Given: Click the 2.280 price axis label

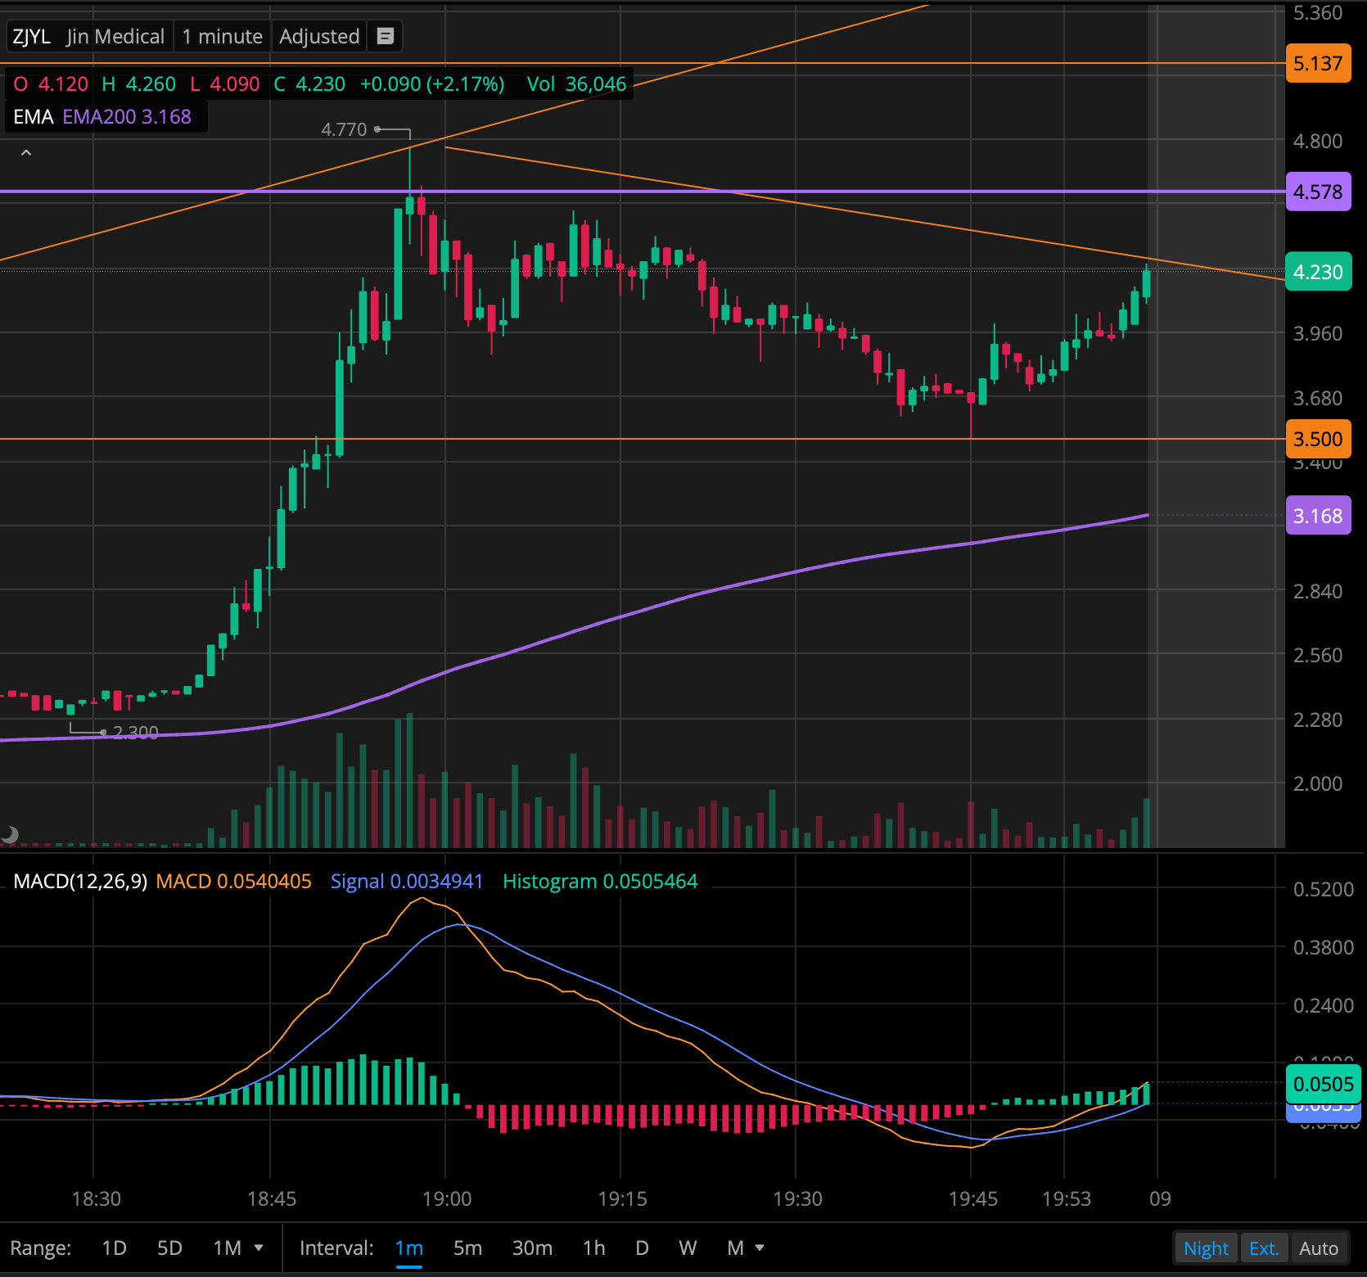Looking at the screenshot, I should pyautogui.click(x=1318, y=720).
